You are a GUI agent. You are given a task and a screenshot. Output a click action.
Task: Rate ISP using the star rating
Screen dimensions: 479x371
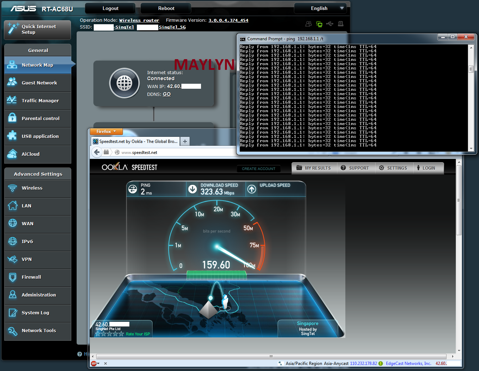click(x=109, y=334)
